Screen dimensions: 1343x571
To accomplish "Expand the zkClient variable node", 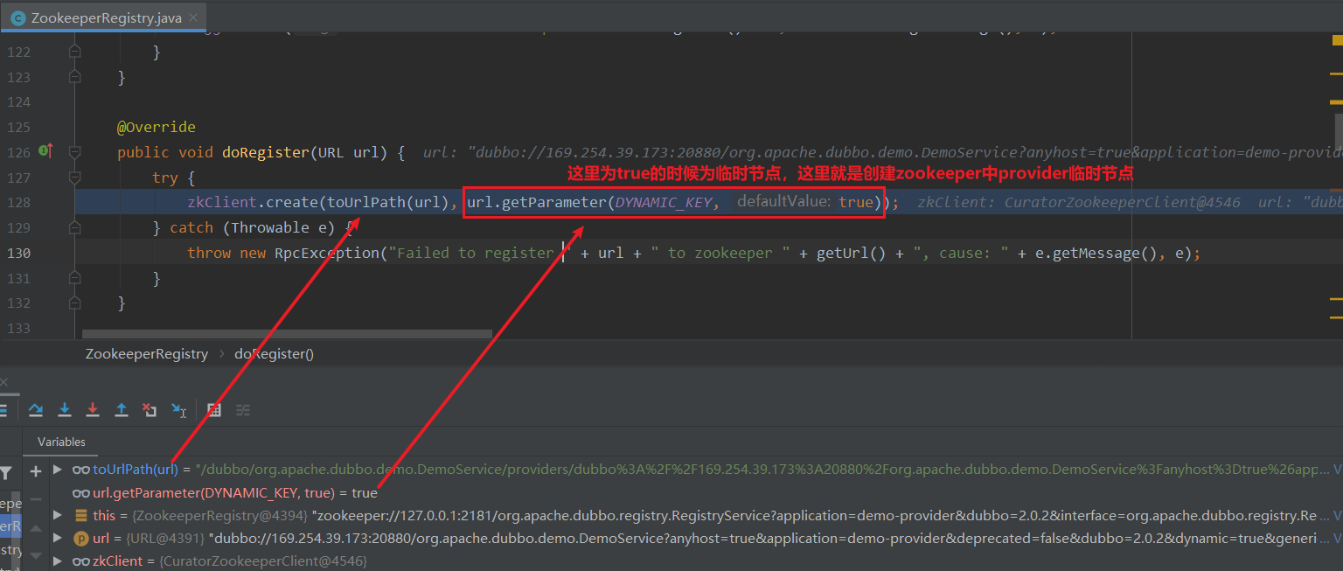I will coord(58,561).
